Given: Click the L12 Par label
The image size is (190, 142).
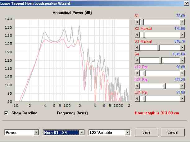Looking at the screenshot, I should coord(141,67).
